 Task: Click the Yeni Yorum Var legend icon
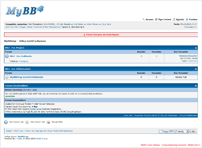point(6,122)
